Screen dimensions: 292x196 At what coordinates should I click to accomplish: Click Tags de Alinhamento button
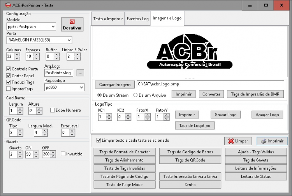pos(125,160)
